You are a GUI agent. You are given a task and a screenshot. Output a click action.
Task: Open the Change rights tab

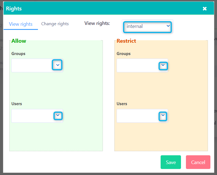coord(55,24)
